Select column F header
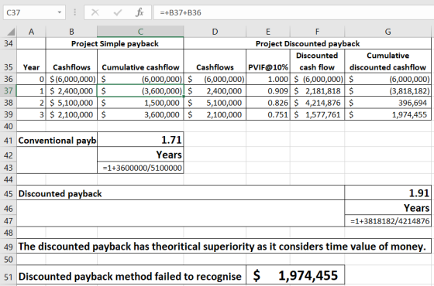 [317, 32]
